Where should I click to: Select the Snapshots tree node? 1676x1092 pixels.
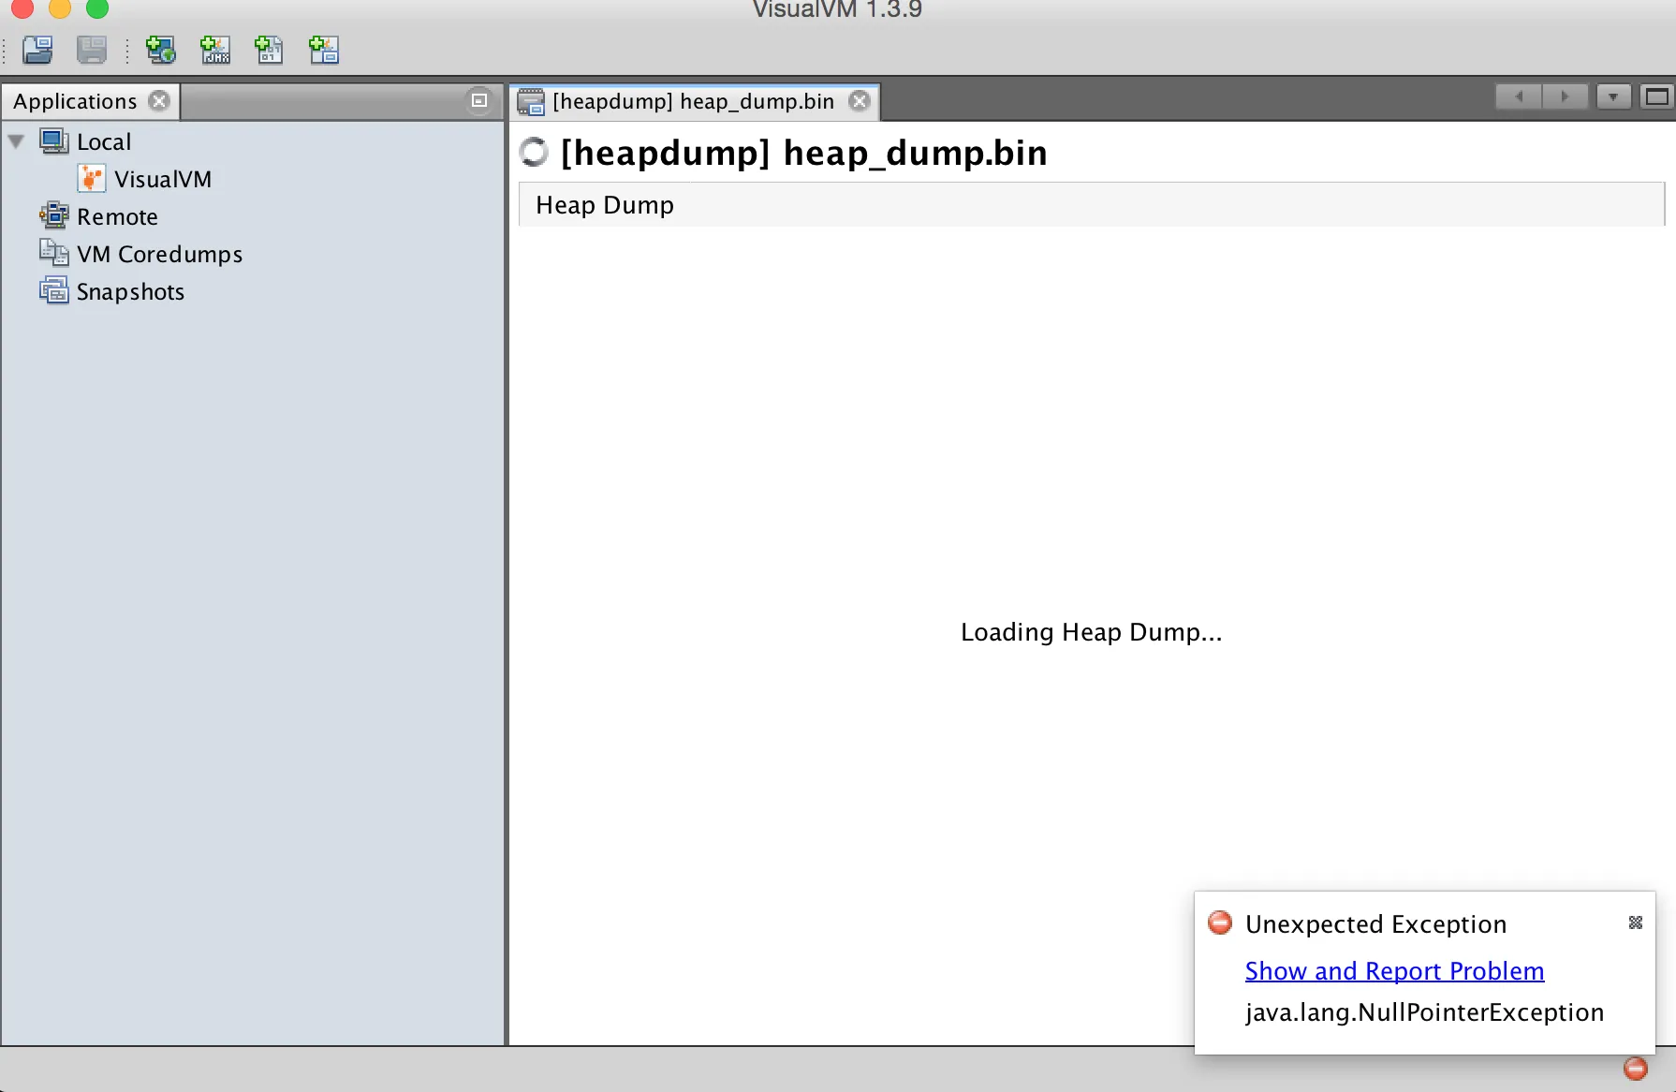(x=130, y=291)
